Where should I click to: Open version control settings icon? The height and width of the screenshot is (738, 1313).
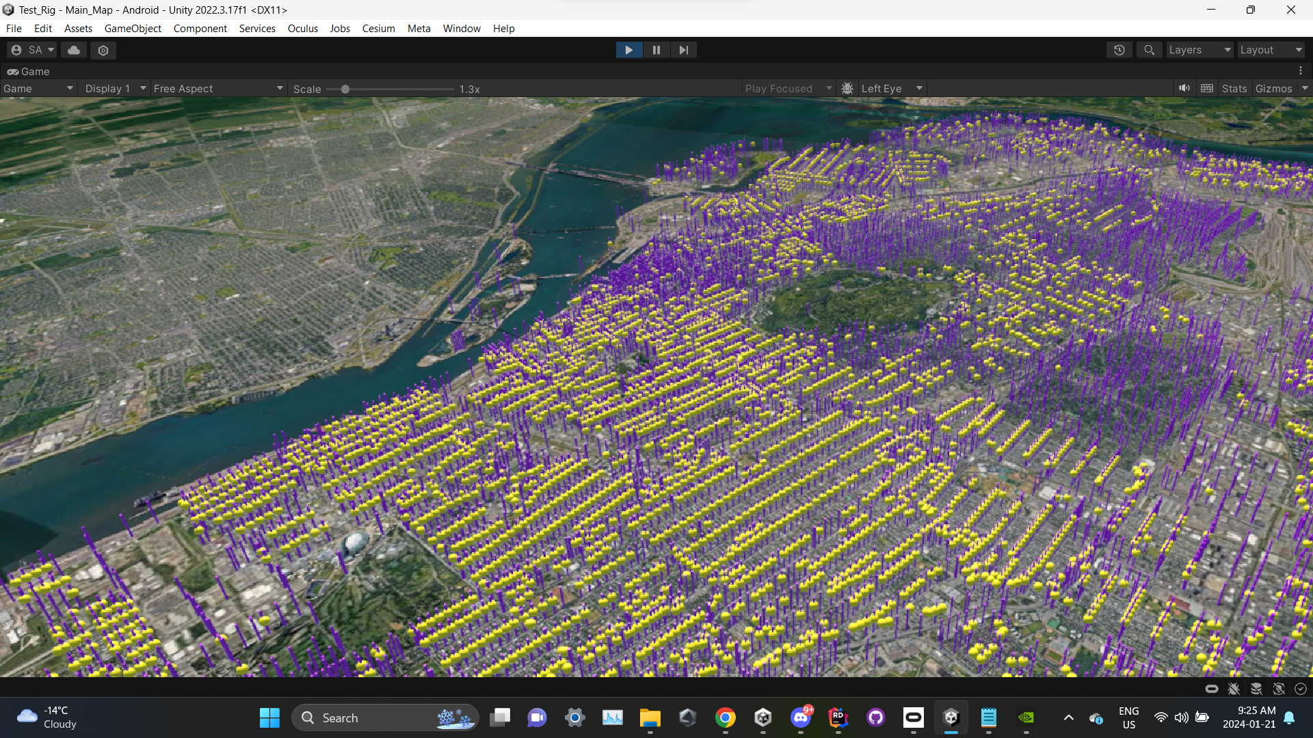103,50
